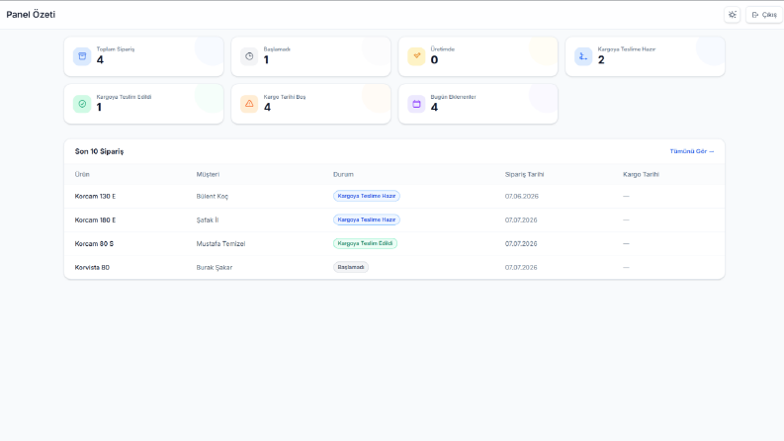The width and height of the screenshot is (784, 441).
Task: Select the Toplam Sipariş card value 4
Action: tap(100, 60)
